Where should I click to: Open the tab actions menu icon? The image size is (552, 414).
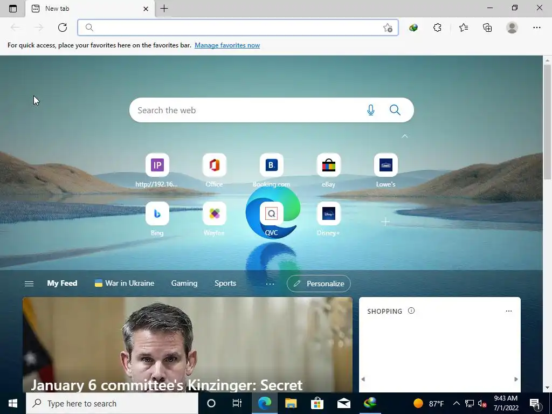(13, 9)
